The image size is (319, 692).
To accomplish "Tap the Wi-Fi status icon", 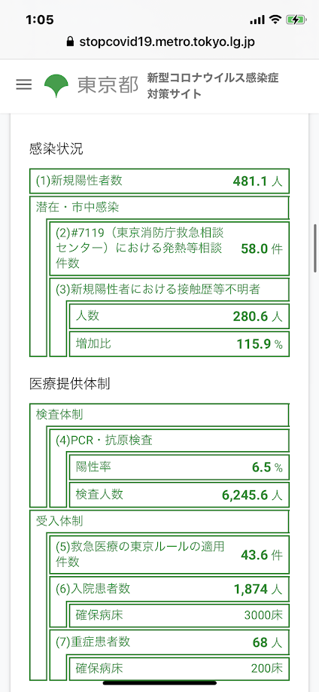I will point(276,20).
